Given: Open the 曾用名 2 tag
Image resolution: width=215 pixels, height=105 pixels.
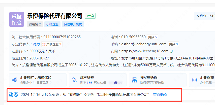Looking at the screenshot, I should pos(35,24).
